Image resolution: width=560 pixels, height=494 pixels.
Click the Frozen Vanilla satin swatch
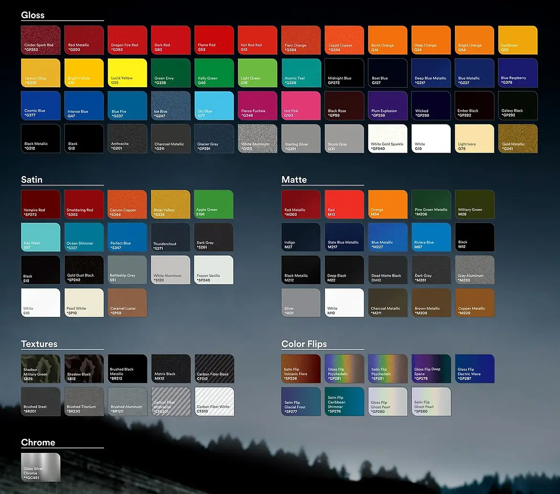pyautogui.click(x=213, y=270)
